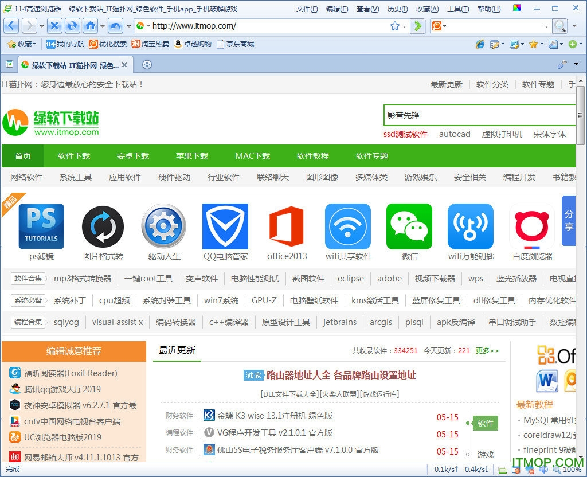587x477 pixels.
Task: Bookmark page with the address bar star
Action: [x=394, y=26]
